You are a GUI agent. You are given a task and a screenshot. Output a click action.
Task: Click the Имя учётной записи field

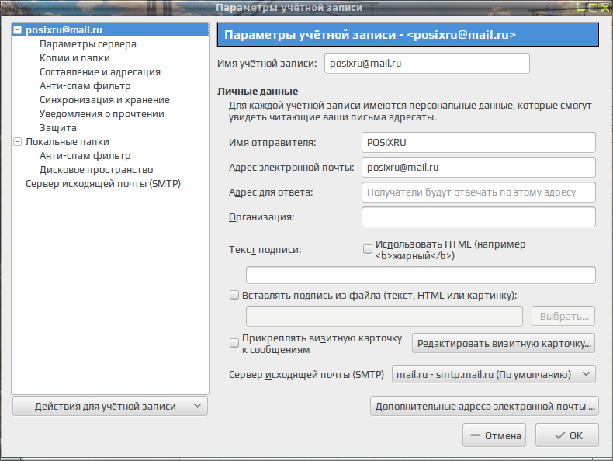coord(427,64)
